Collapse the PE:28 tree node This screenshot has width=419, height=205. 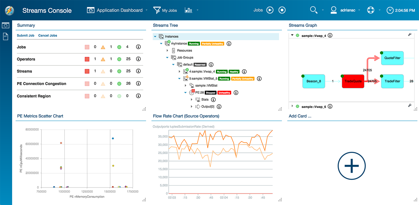click(x=186, y=93)
